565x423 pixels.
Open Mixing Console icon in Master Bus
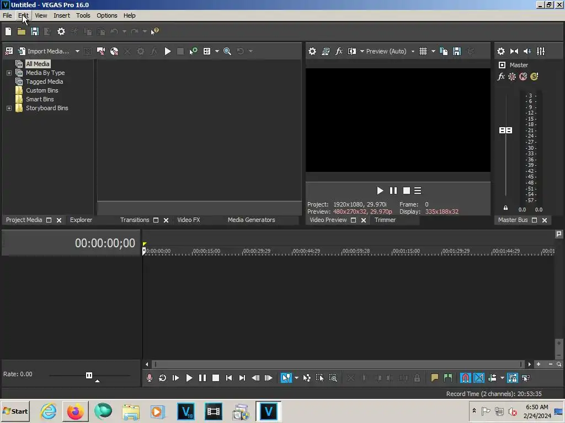[541, 51]
